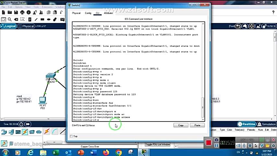277x156 pixels.
Task: Select the Connections lightning category icon
Action: pyautogui.click(x=25, y=132)
